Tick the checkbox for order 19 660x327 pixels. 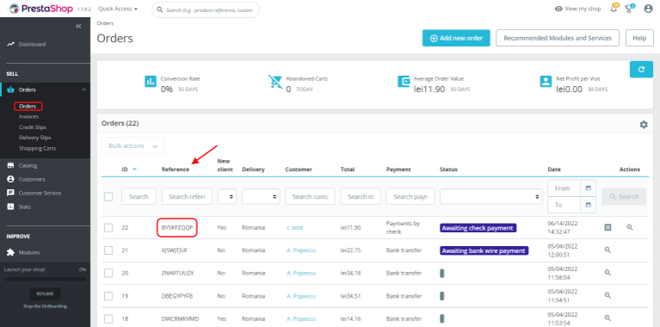(x=108, y=296)
